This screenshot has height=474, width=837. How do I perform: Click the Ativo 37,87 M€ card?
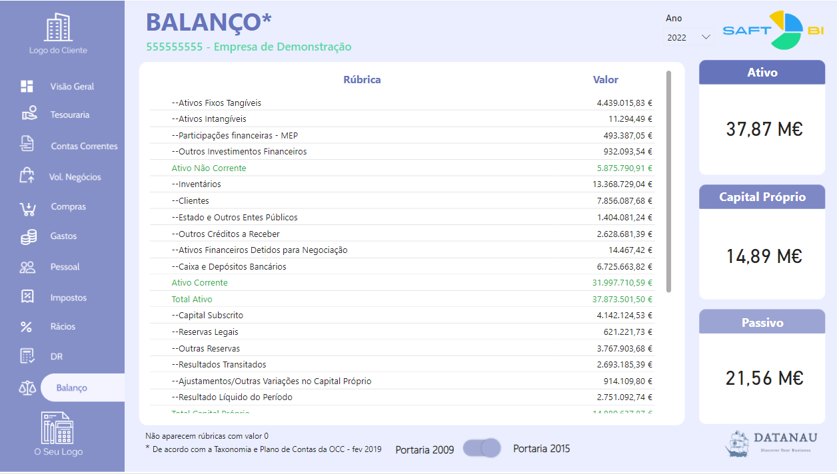[x=762, y=128]
